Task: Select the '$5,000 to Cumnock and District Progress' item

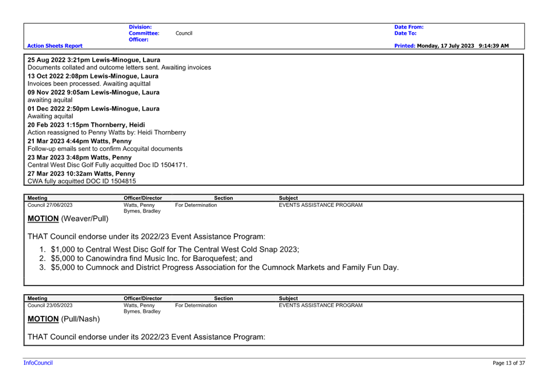Action: click(224, 268)
